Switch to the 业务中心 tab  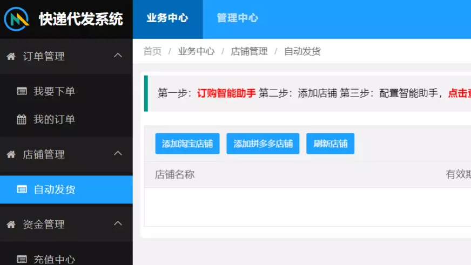click(x=167, y=18)
